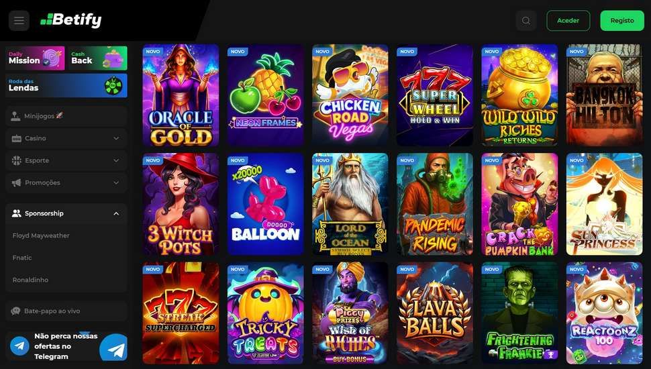Viewport: 651px width, 369px height.
Task: Click the Bate-papo ao vivo chat icon
Action: point(16,311)
